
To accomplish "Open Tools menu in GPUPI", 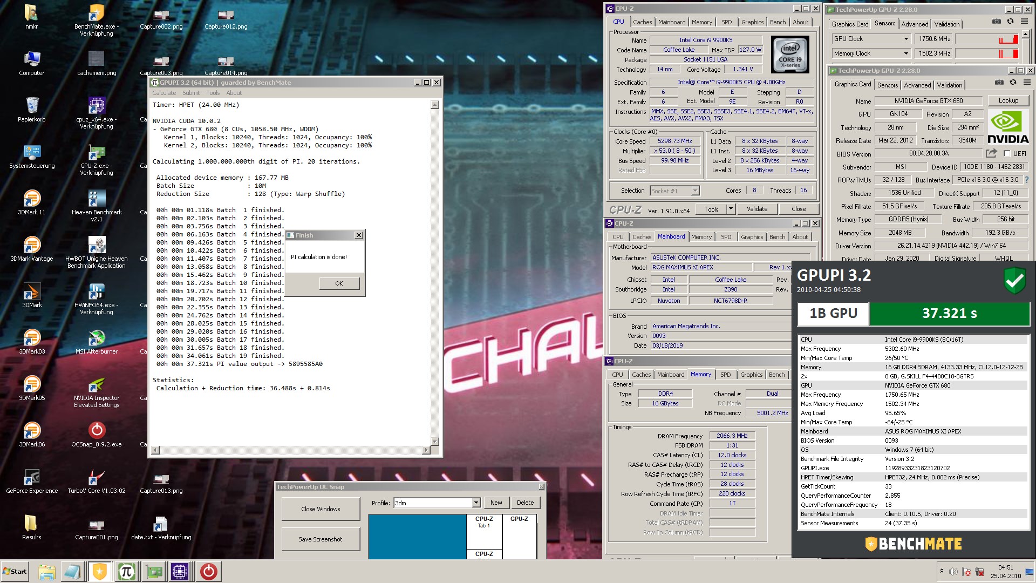I will tap(213, 93).
